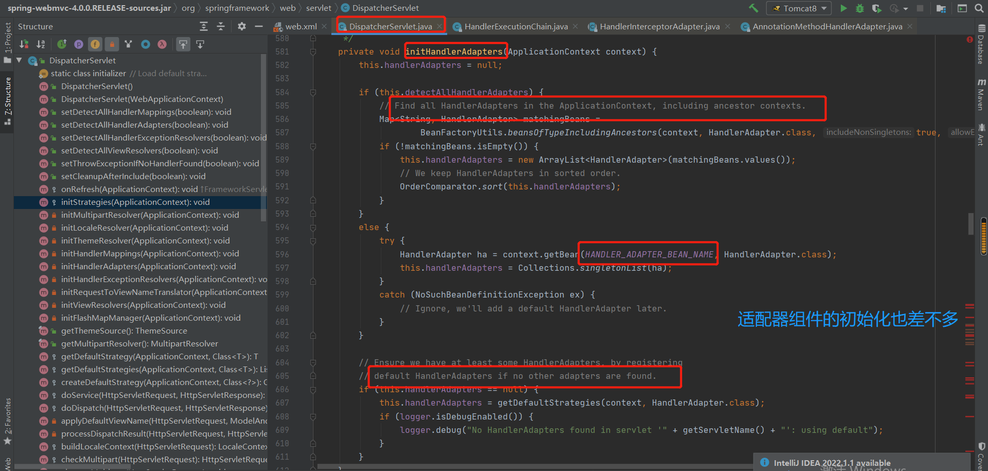Open the Project Structure icon
Screen dimensions: 988x471
pos(941,8)
